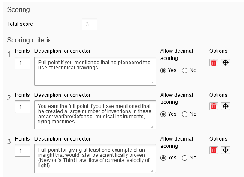
Task: Choose No decimal scoring for criterion 2
Action: [x=184, y=114]
